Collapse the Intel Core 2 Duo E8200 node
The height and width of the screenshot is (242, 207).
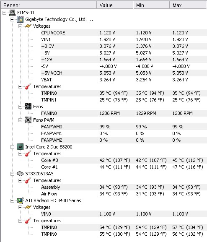[x=12, y=147]
